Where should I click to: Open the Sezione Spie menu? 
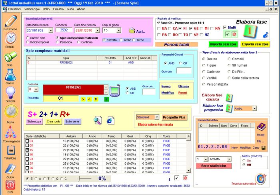(32, 9)
